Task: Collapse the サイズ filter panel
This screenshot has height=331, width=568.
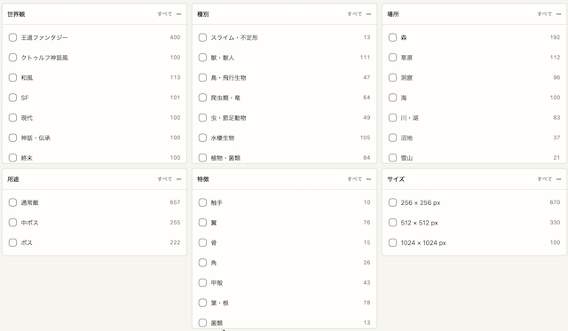Action: (558, 179)
